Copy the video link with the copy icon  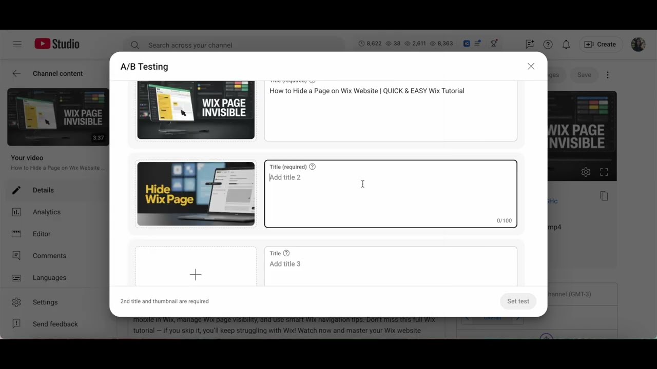(604, 196)
